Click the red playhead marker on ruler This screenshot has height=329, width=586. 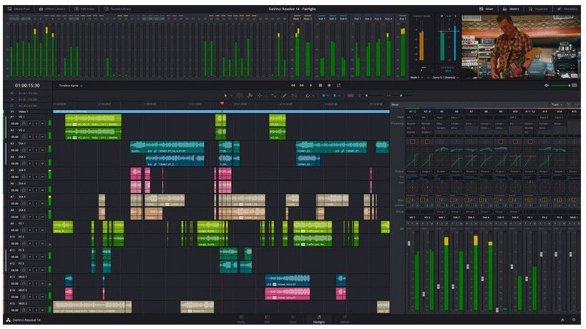pos(222,104)
